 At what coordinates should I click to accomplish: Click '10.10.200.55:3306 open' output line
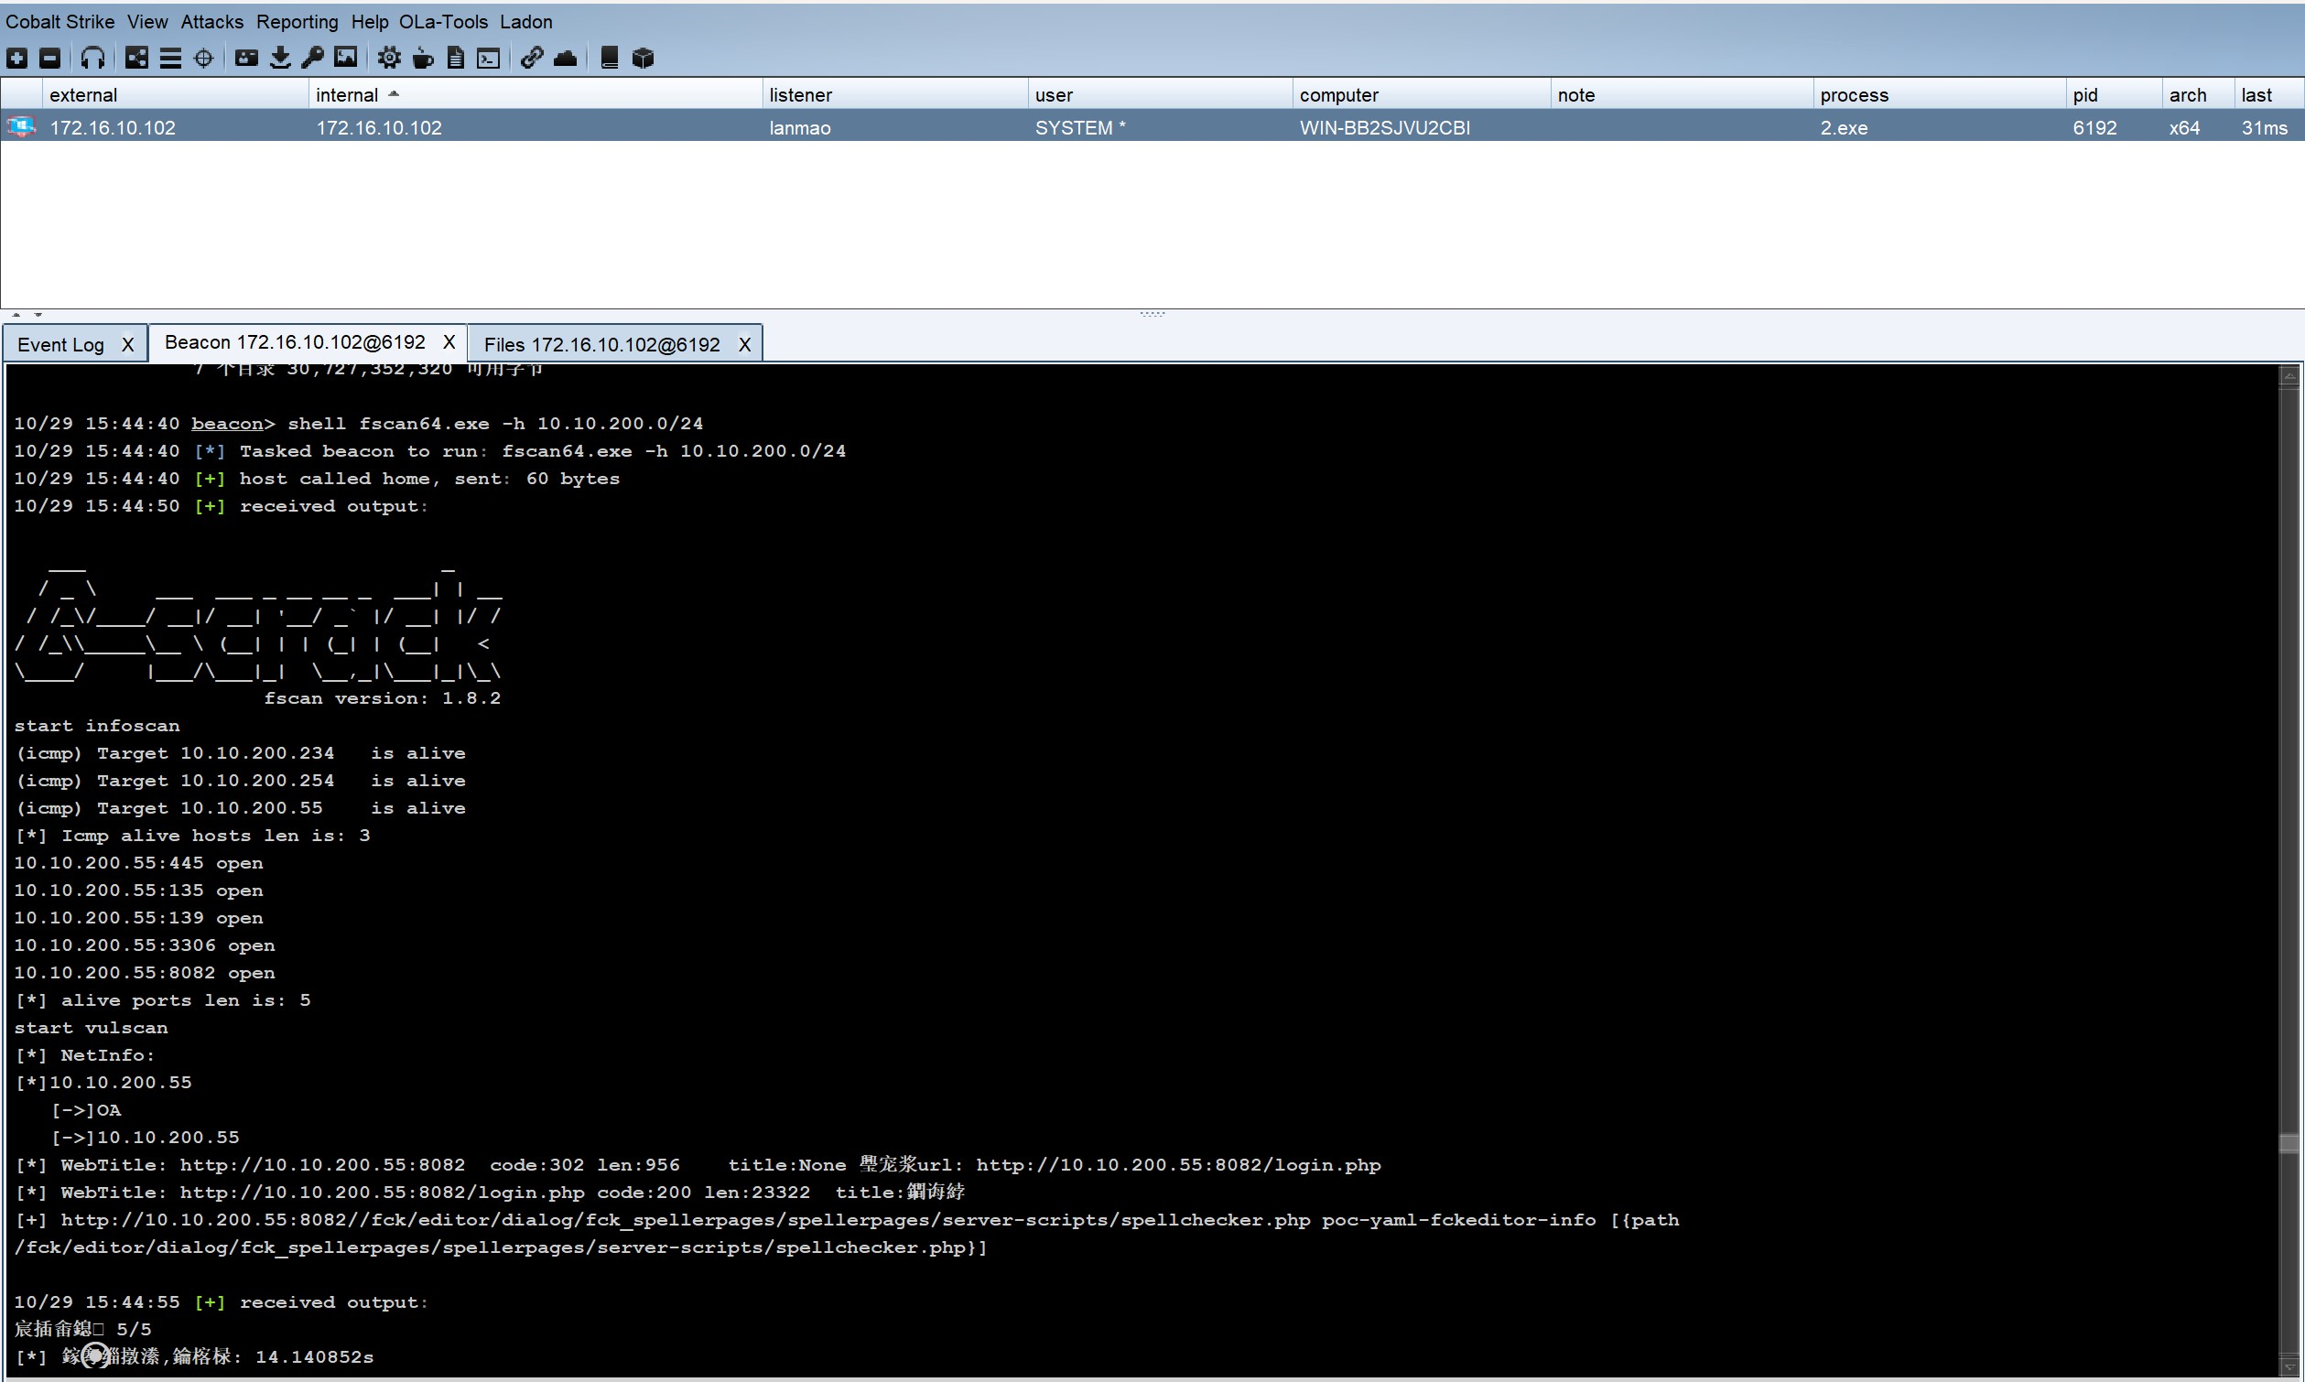[145, 945]
